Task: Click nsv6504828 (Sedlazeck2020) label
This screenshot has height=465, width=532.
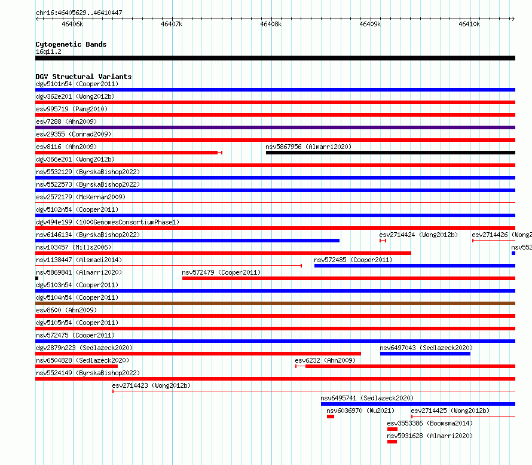Action: [x=82, y=360]
